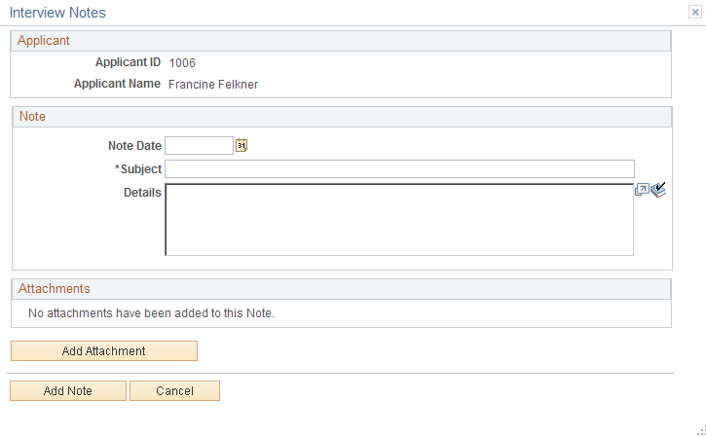Close the Interview Notes dialog
706x437 pixels.
(694, 12)
